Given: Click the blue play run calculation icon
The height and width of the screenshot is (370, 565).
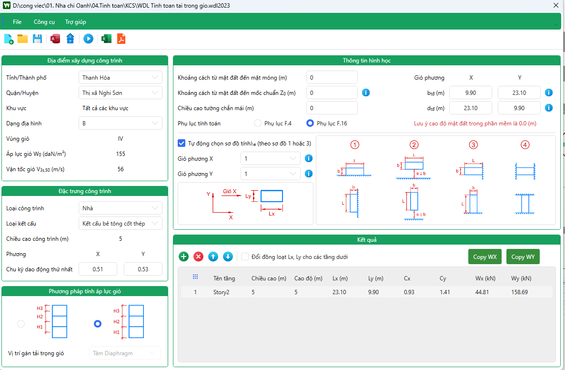Looking at the screenshot, I should click(88, 39).
